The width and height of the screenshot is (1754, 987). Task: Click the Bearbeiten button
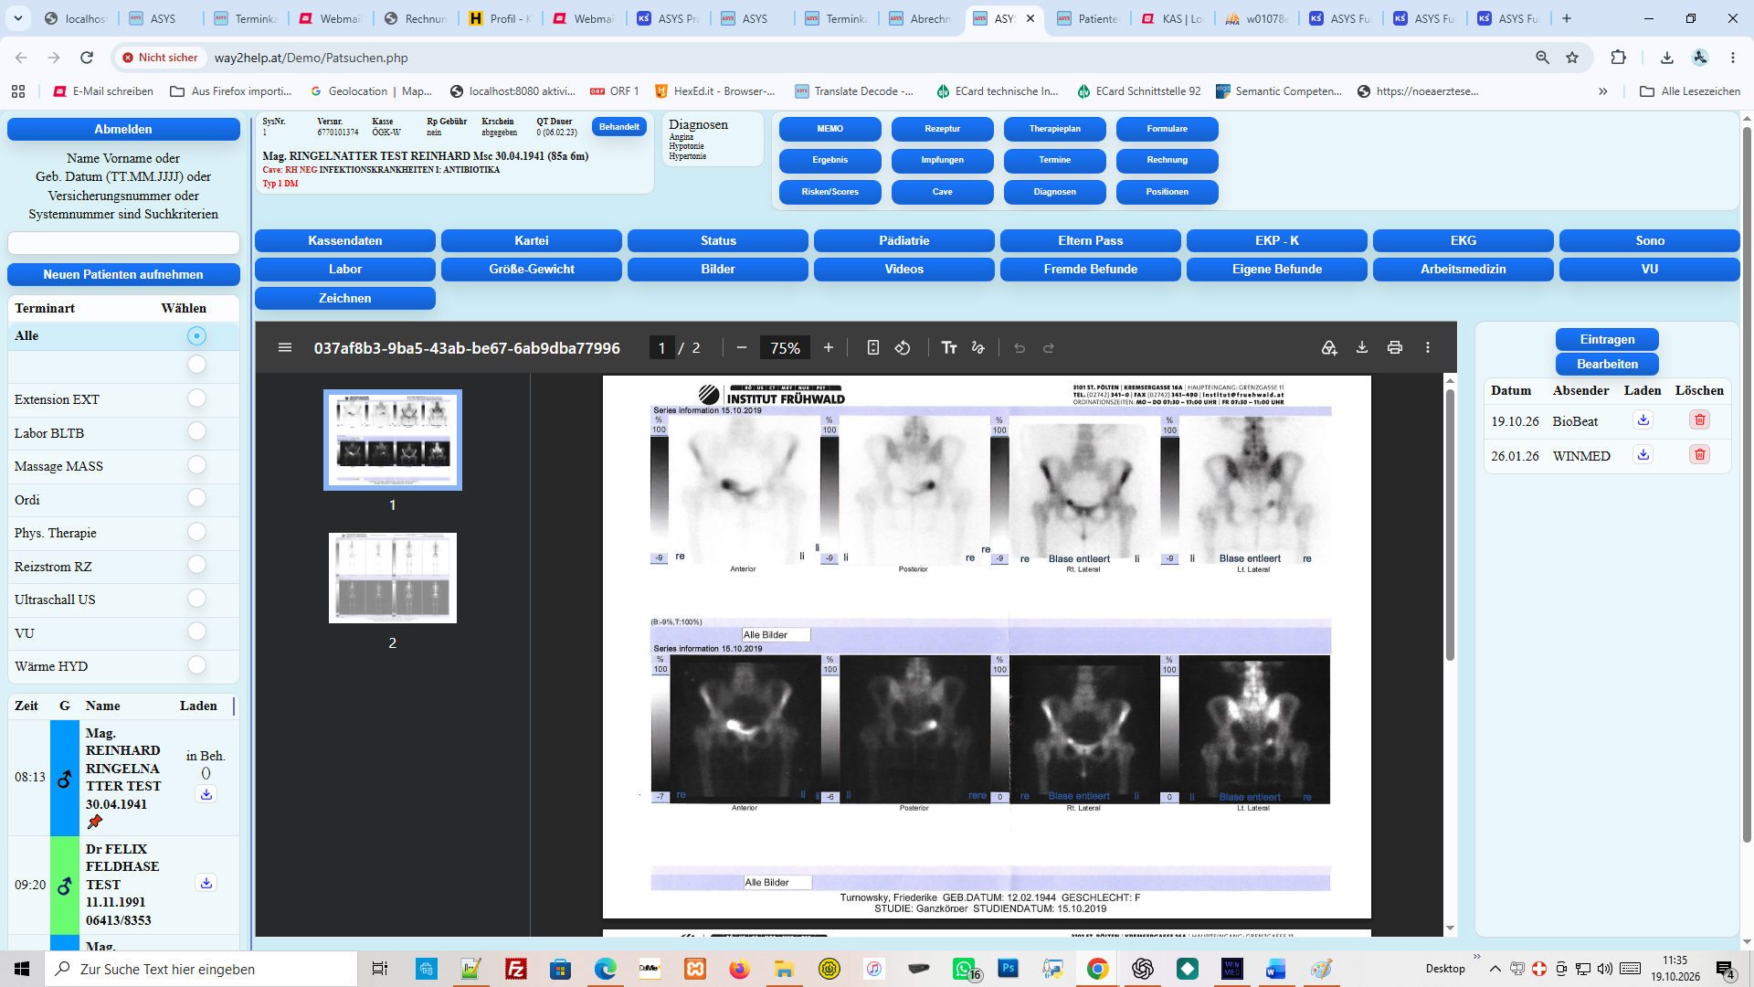click(x=1607, y=365)
